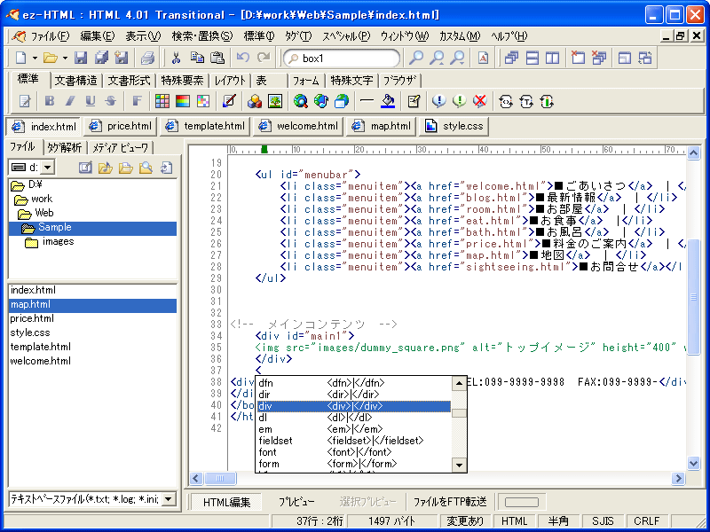Click the cascade windows icon

tap(511, 58)
